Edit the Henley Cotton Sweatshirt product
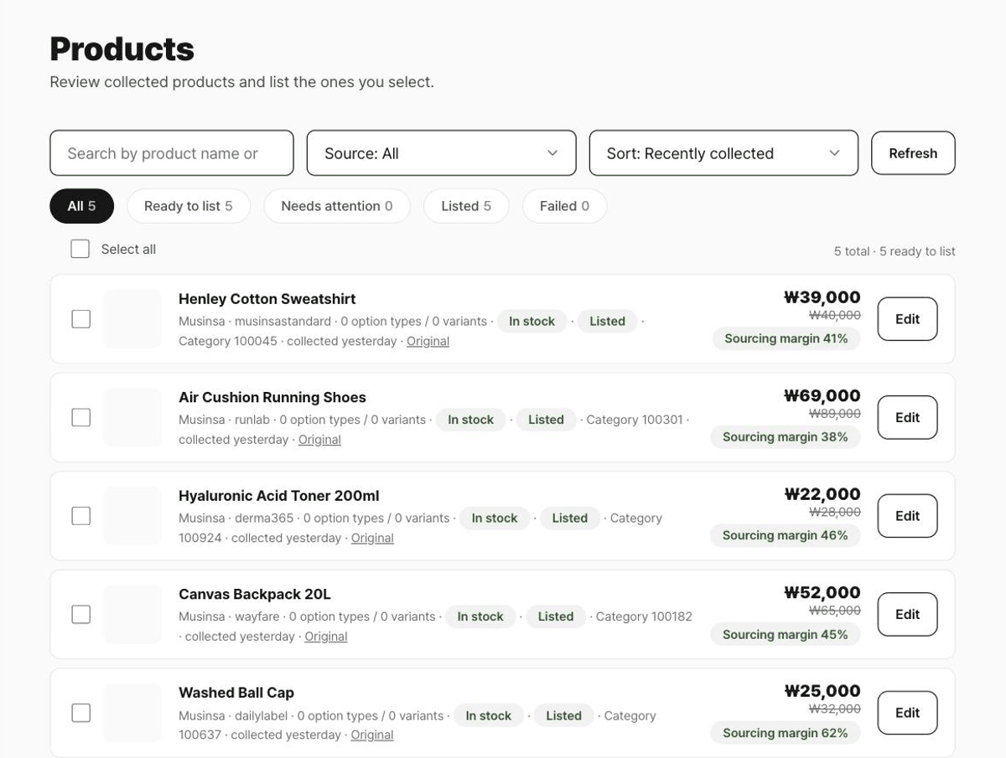1006x758 pixels. [x=907, y=319]
